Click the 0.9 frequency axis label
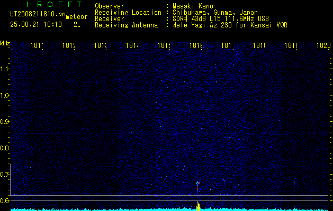 [x=5, y=122]
